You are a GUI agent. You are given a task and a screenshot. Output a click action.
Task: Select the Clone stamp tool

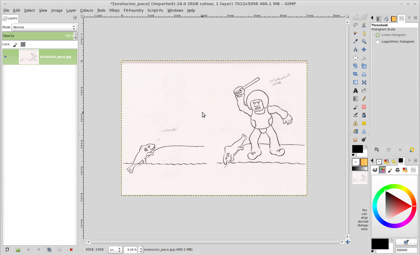coord(356,123)
